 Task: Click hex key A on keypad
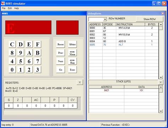[x=29, y=53]
